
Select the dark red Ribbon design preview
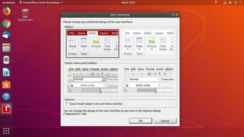click(93, 43)
